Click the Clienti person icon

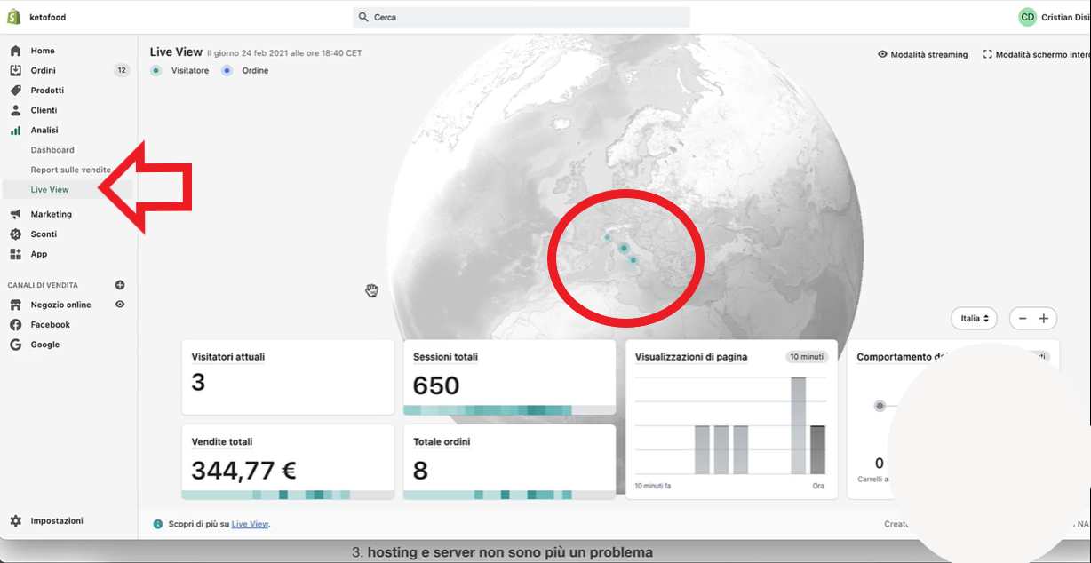15,110
